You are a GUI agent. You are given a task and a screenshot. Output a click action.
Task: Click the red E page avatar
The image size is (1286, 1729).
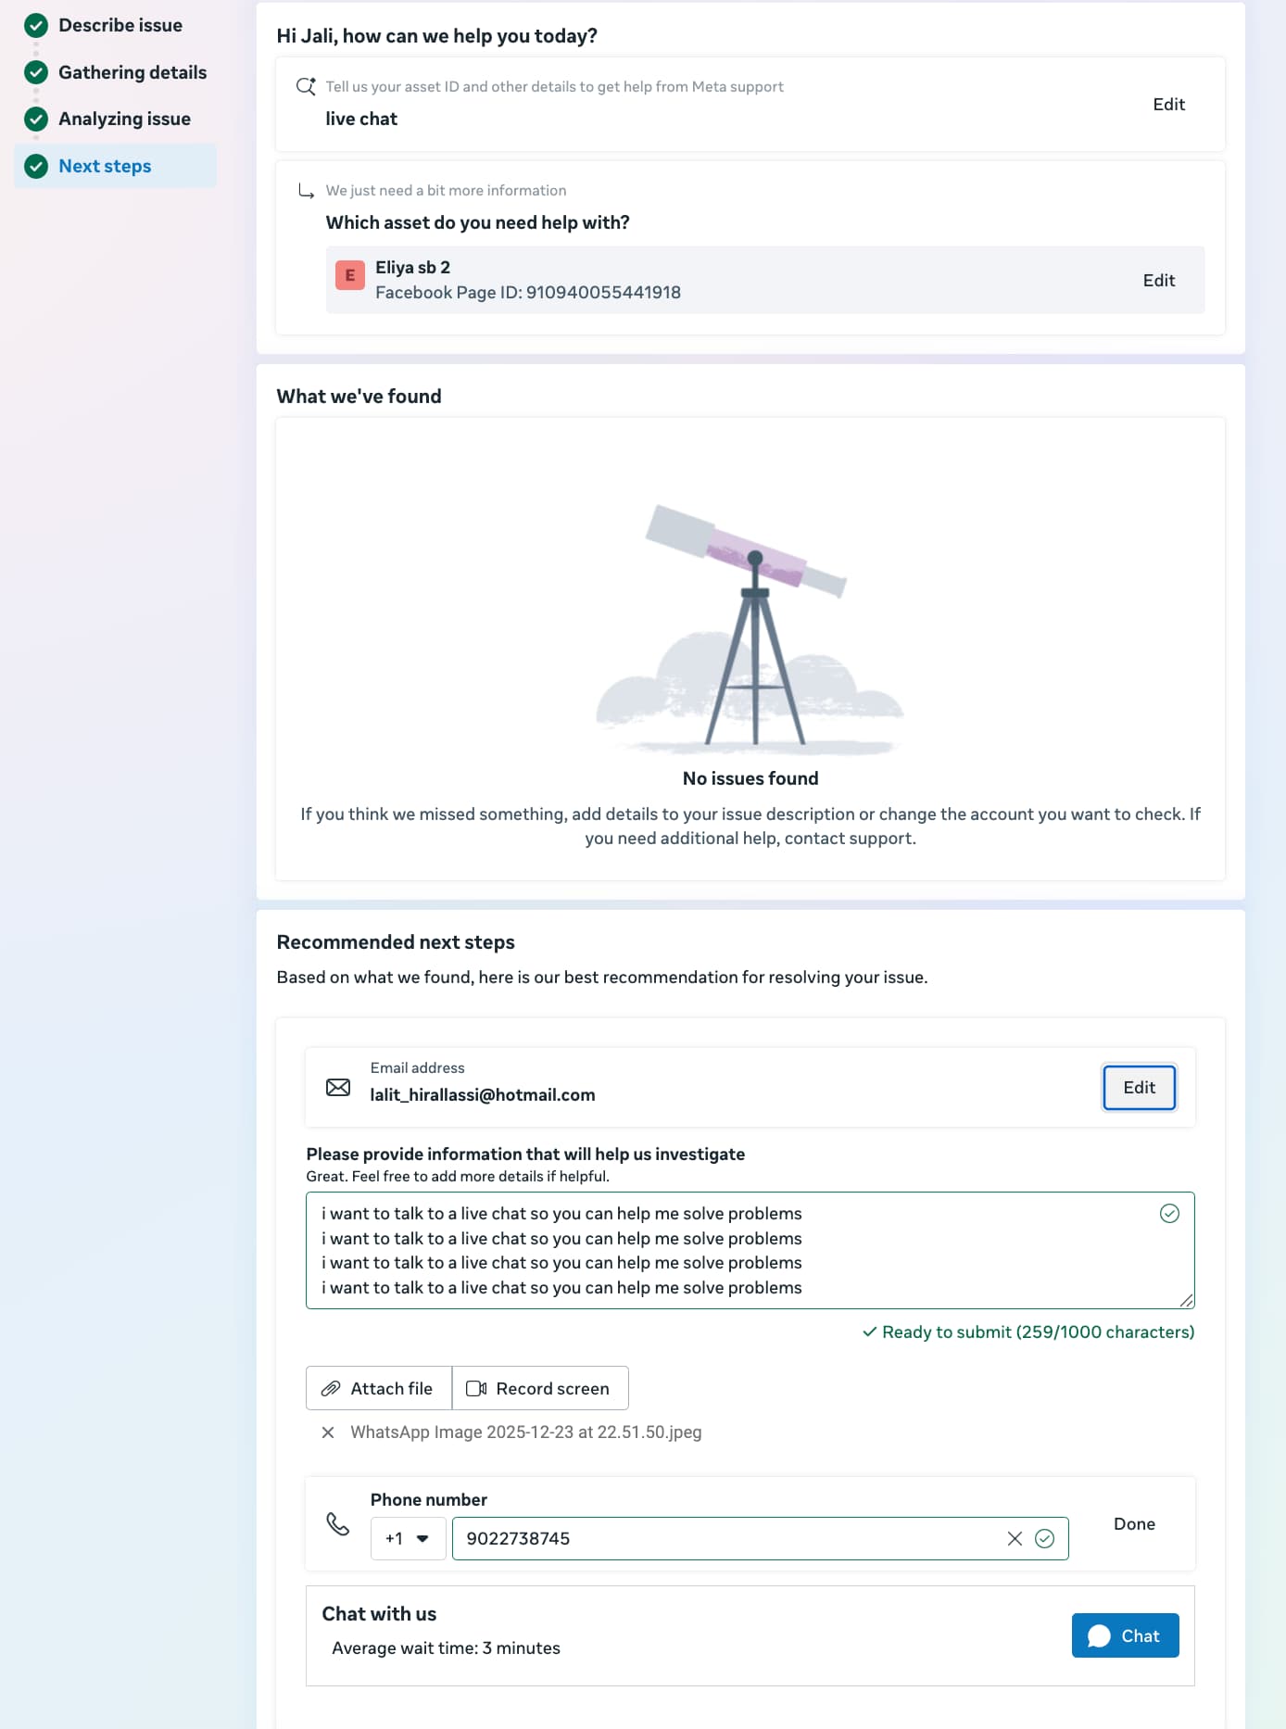coord(350,275)
